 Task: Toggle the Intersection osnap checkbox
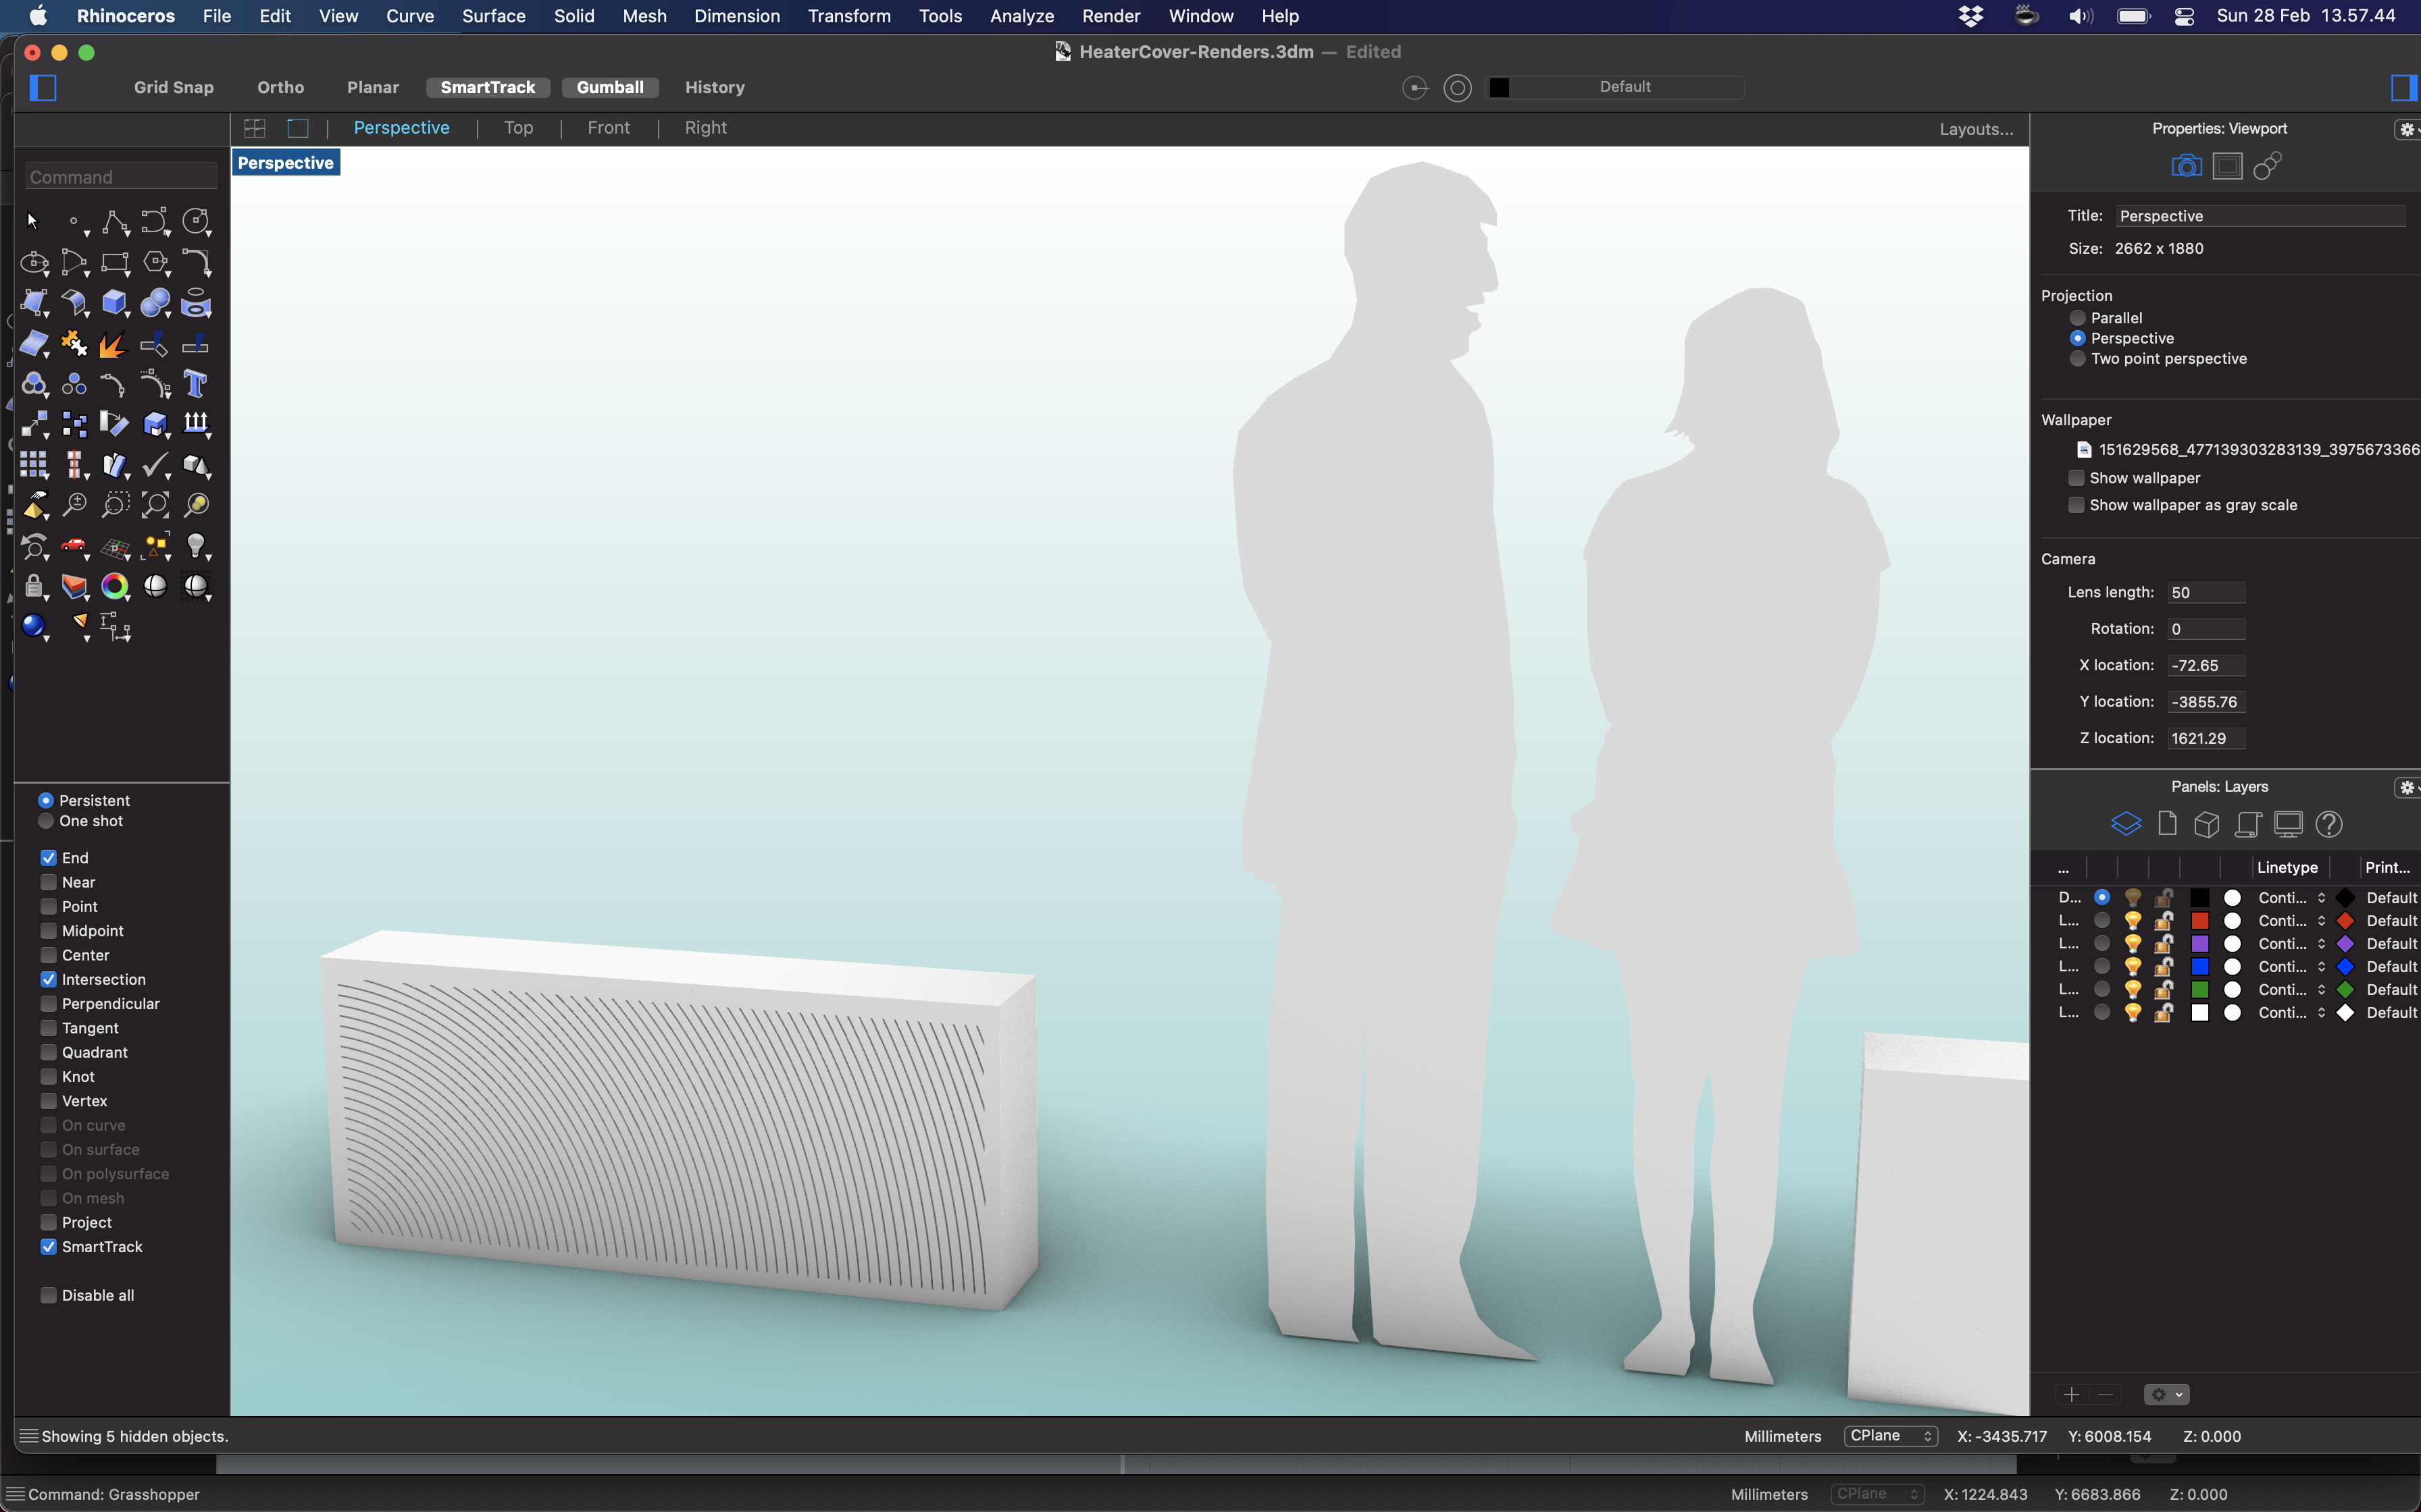pyautogui.click(x=47, y=979)
